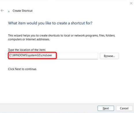
Task: Proceed with the Next button
Action: tap(106, 108)
